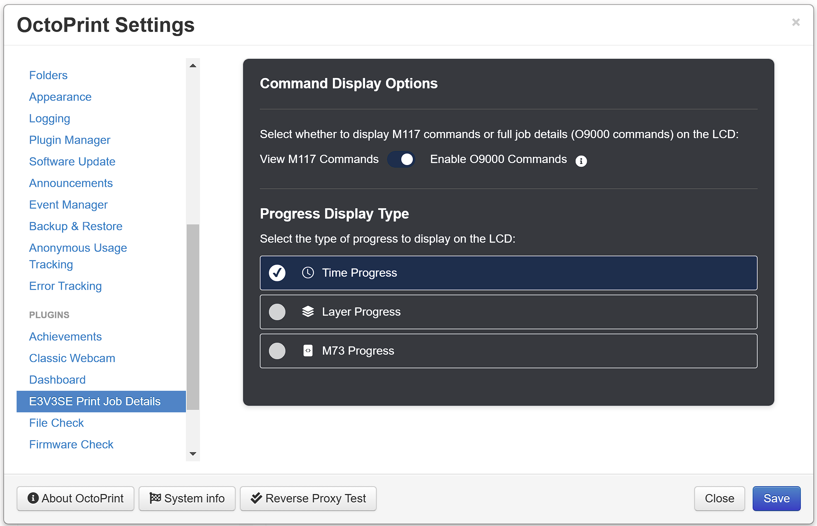Click the sidebar scrollbar thumb
Image resolution: width=817 pixels, height=526 pixels.
[193, 317]
